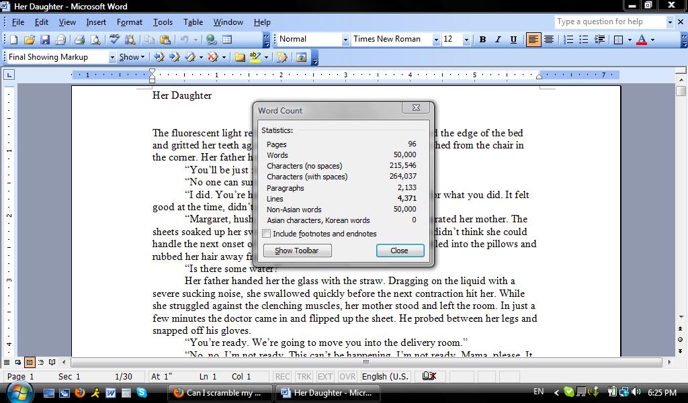
Task: Dismiss Word Count via X button
Action: tap(415, 107)
